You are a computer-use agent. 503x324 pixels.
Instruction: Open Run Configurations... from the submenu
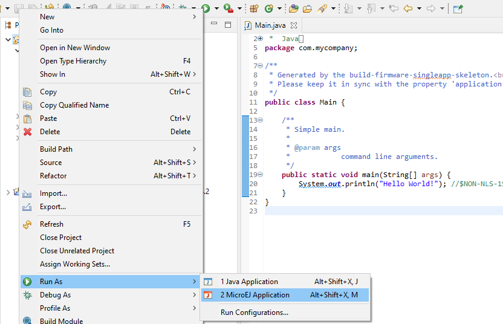[254, 313]
